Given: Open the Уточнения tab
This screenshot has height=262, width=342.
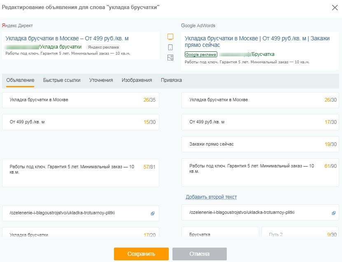Looking at the screenshot, I should [101, 80].
